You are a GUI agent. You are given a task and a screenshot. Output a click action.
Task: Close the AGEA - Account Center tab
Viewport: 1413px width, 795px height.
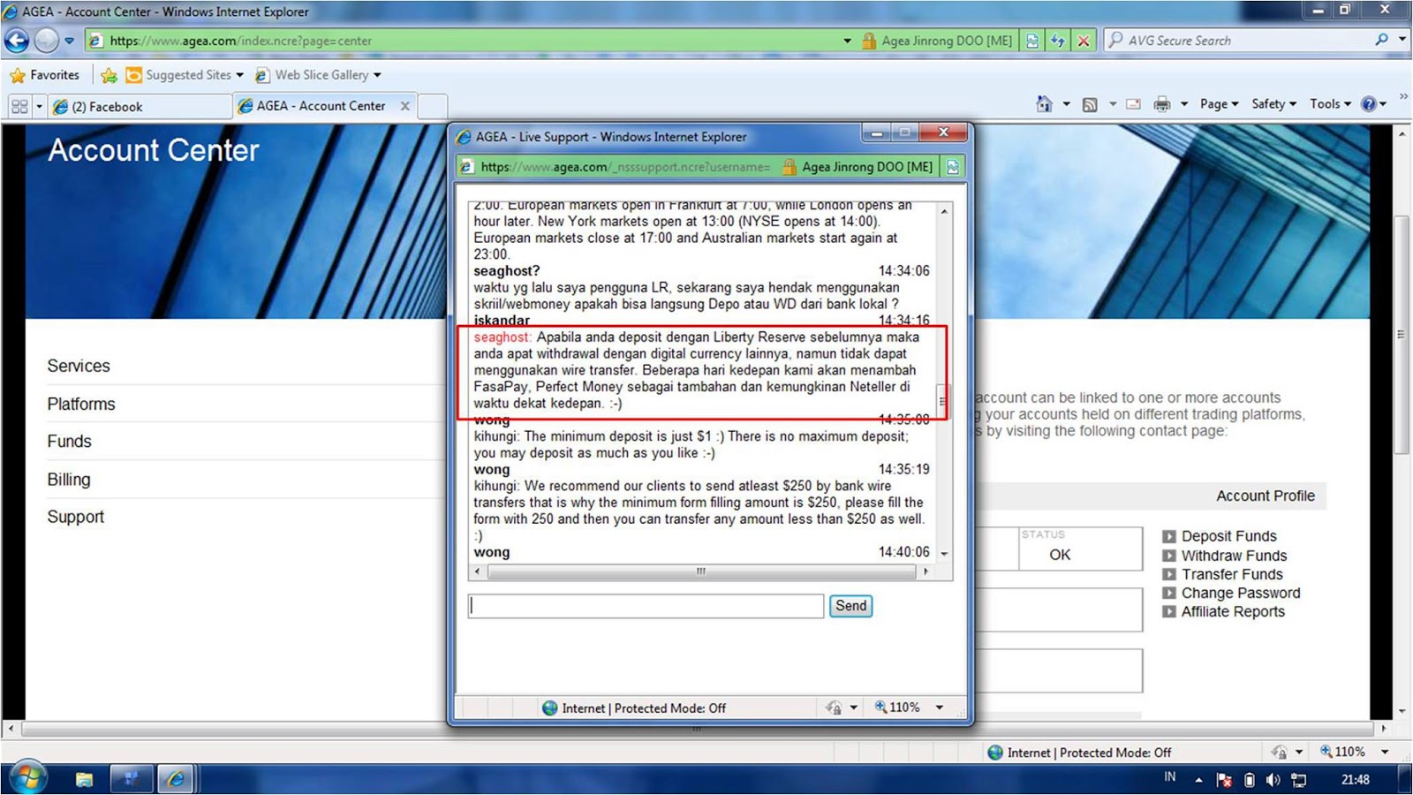pyautogui.click(x=404, y=106)
